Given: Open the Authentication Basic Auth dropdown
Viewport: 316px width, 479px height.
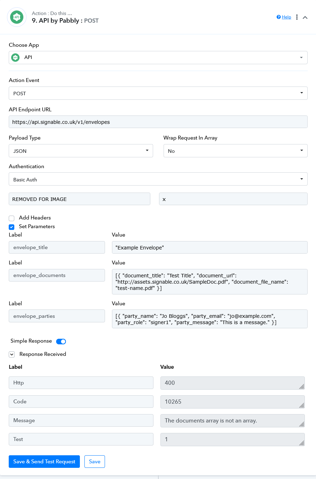Looking at the screenshot, I should [158, 179].
